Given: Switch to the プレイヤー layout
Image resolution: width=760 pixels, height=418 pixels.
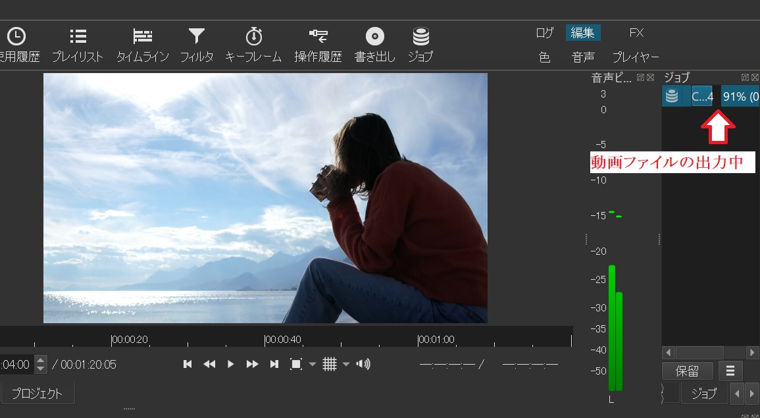Looking at the screenshot, I should [636, 57].
